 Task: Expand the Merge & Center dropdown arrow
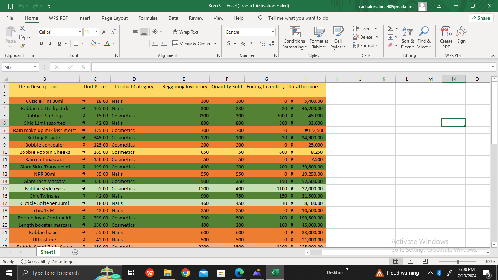tap(215, 44)
